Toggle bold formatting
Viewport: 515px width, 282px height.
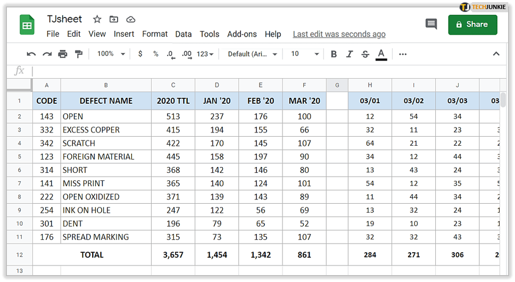tap(334, 54)
